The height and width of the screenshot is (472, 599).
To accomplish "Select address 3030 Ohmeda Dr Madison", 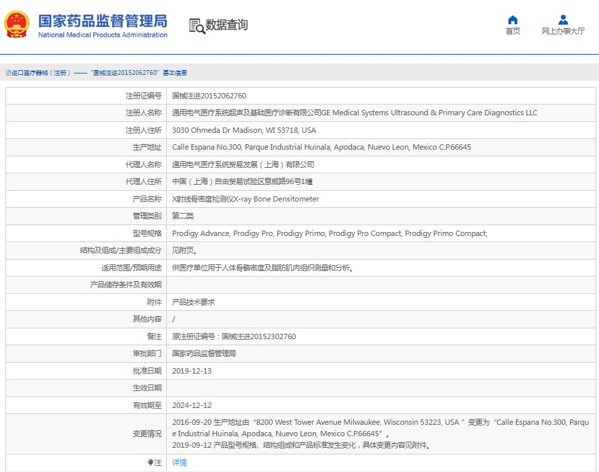I will (x=244, y=130).
